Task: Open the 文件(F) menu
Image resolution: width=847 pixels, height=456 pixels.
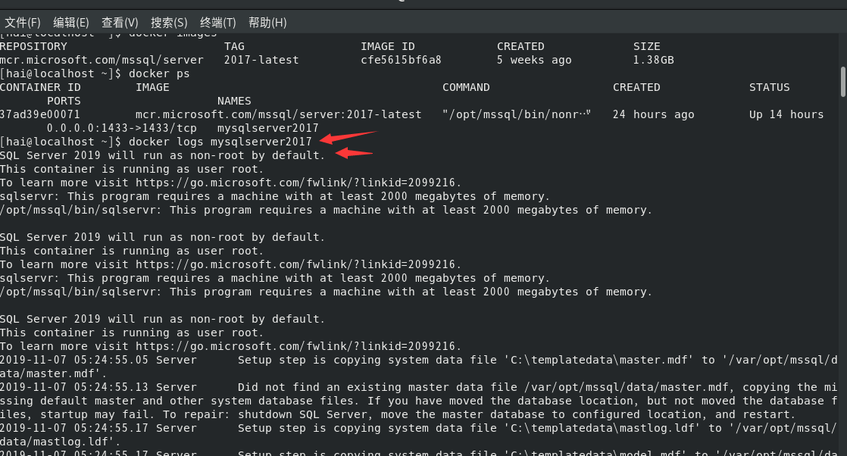Action: click(23, 23)
